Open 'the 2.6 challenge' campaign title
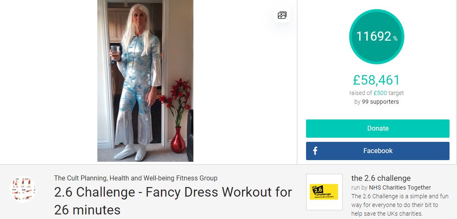The width and height of the screenshot is (457, 219). 381,178
